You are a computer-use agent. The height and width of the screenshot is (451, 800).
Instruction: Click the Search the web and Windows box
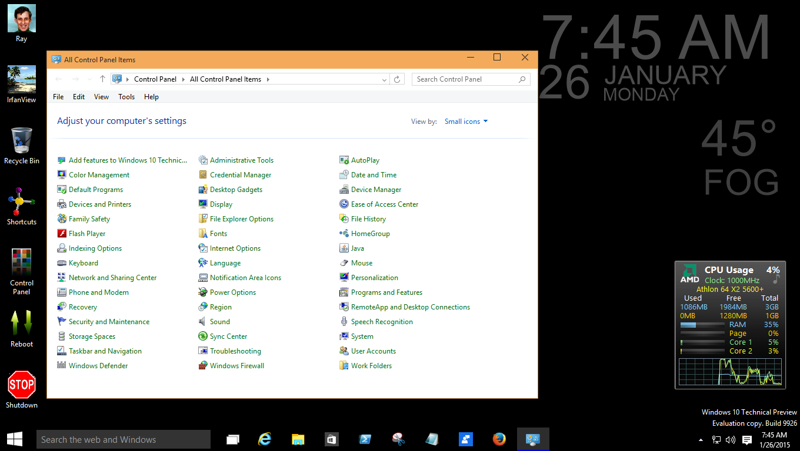[x=123, y=439]
